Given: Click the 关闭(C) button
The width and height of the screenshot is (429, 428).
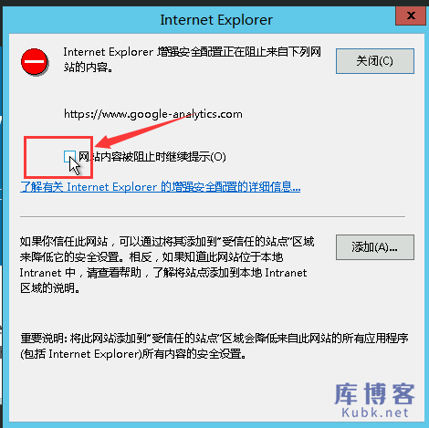Looking at the screenshot, I should [375, 61].
